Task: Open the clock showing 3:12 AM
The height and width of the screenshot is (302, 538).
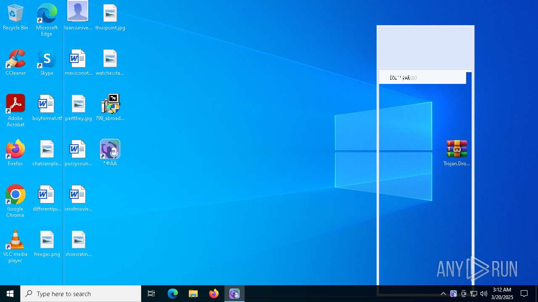Action: [502, 294]
